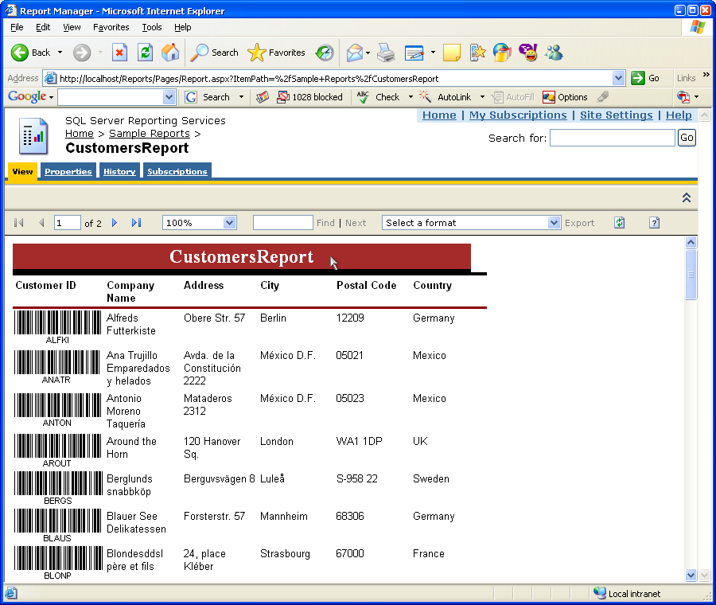Click the Find text input field

point(282,223)
